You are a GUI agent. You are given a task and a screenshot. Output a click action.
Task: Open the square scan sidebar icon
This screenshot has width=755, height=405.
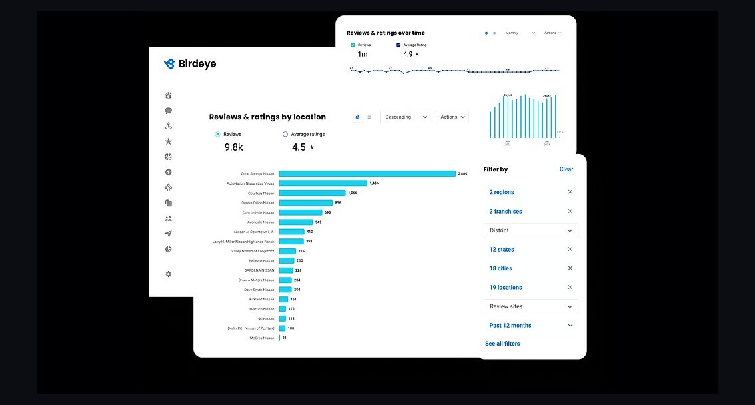(x=169, y=157)
